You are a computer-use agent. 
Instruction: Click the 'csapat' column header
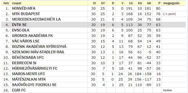(x=16, y=3)
